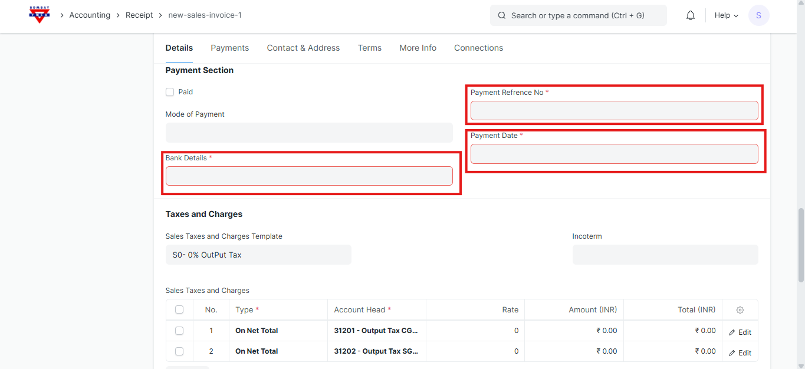Check the row 1 checkbox in tax table
This screenshot has width=805, height=369.
click(x=179, y=331)
